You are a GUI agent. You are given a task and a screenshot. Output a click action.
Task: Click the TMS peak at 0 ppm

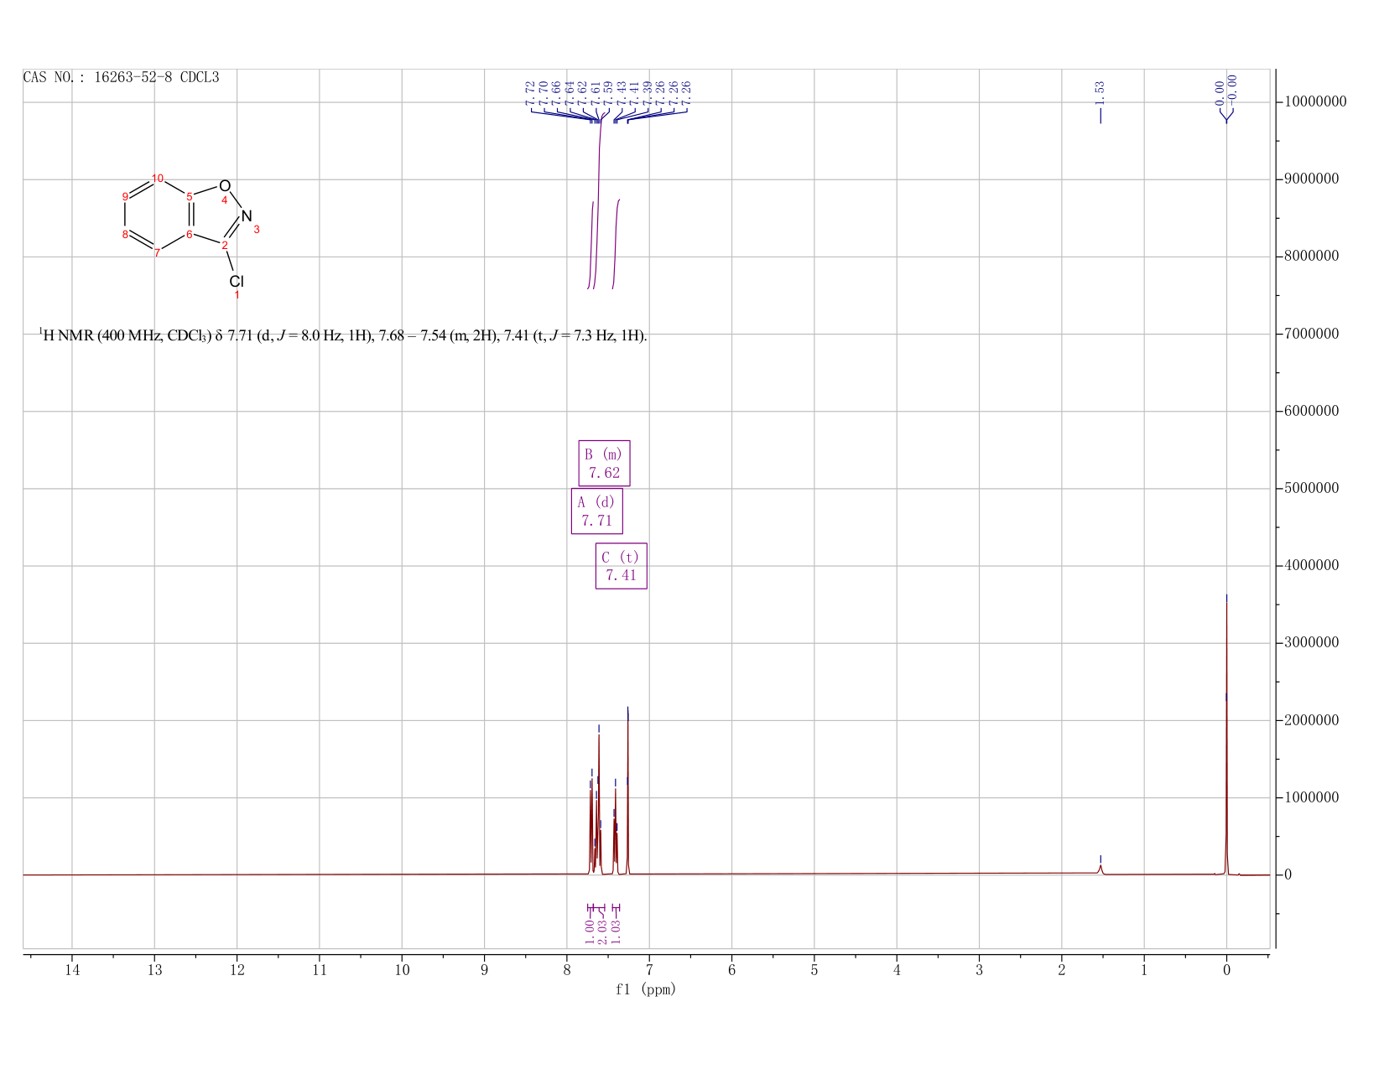click(x=1226, y=738)
